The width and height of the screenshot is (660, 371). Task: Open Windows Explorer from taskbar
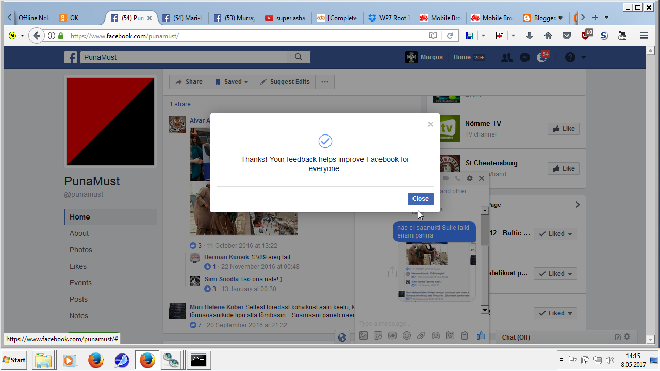(44, 360)
